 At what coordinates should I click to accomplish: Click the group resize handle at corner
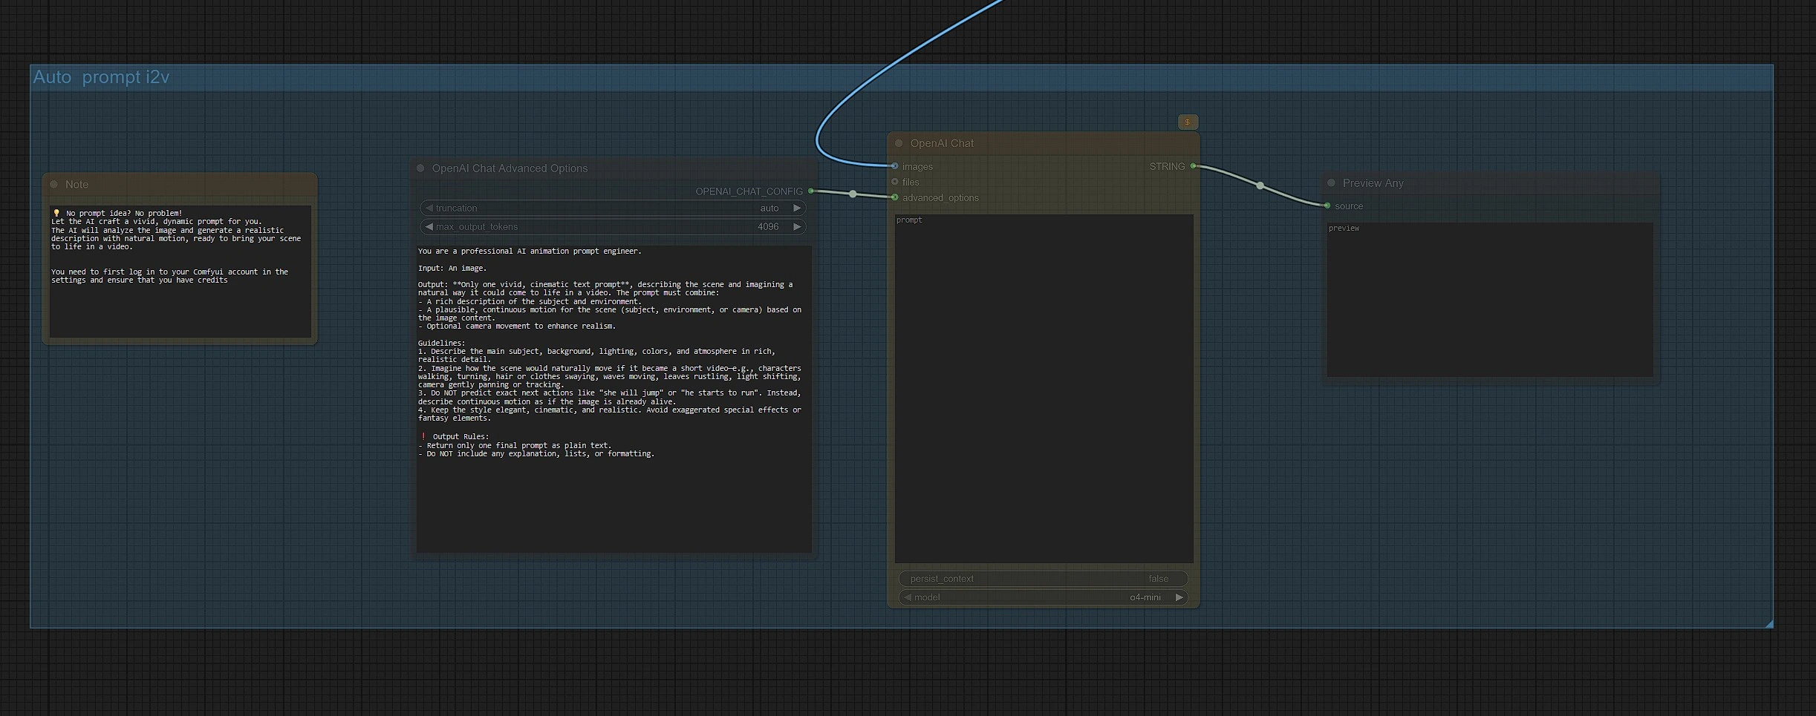point(1769,624)
